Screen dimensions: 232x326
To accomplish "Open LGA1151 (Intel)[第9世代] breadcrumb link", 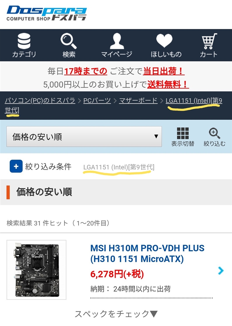I will (x=113, y=105).
